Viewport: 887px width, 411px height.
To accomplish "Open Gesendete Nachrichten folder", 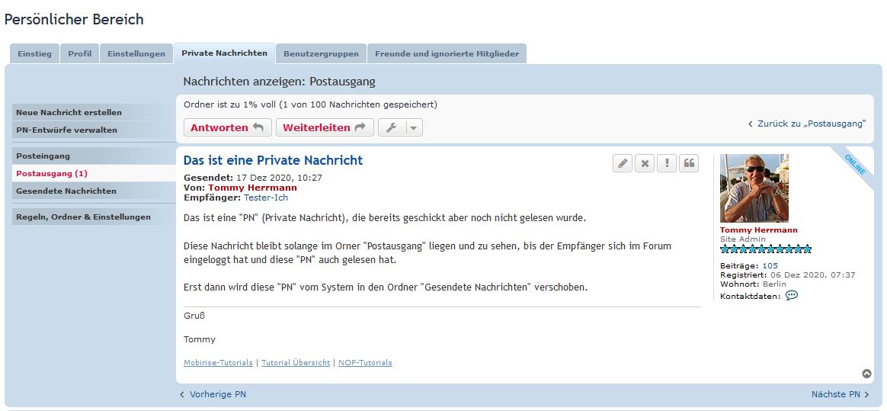I will tap(94, 191).
